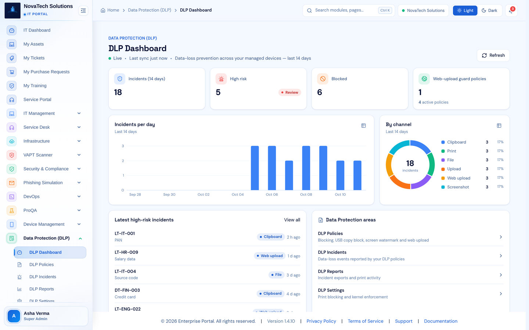
Task: Open the LT-IT-001 incident row
Action: coord(207,237)
